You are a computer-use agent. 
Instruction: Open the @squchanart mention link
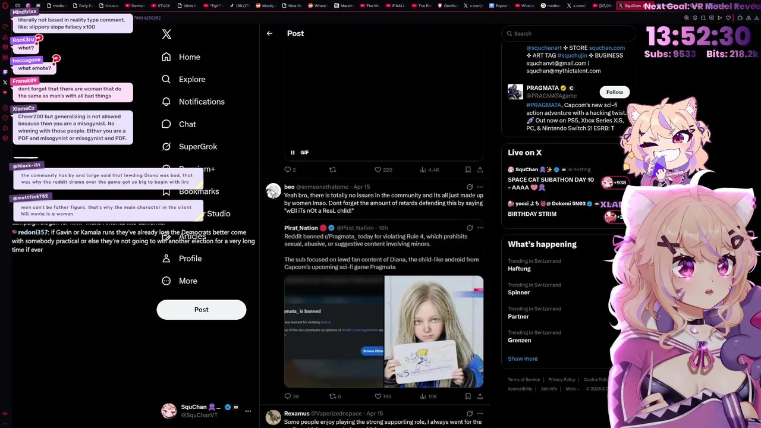pyautogui.click(x=544, y=48)
